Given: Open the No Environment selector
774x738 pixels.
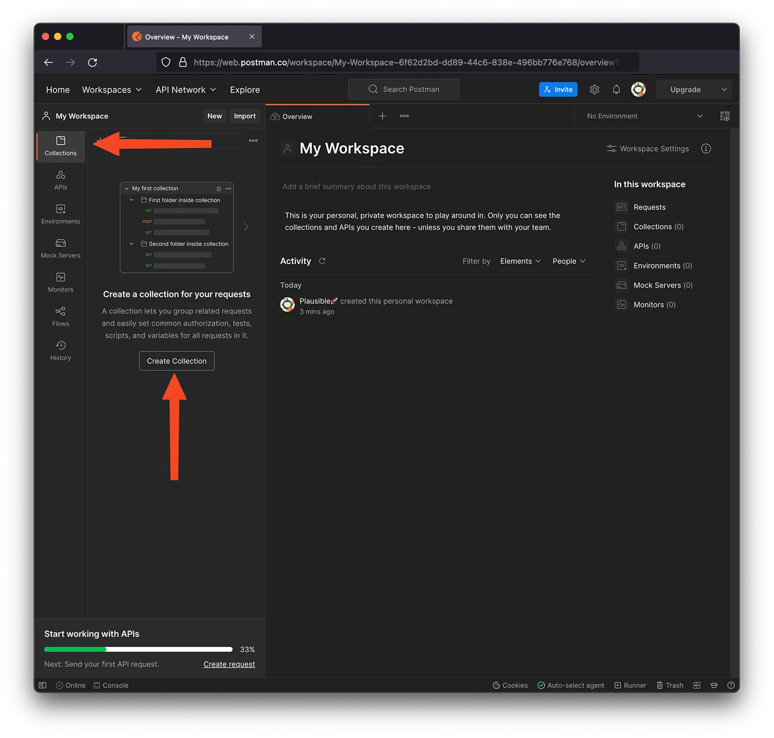Looking at the screenshot, I should (644, 116).
